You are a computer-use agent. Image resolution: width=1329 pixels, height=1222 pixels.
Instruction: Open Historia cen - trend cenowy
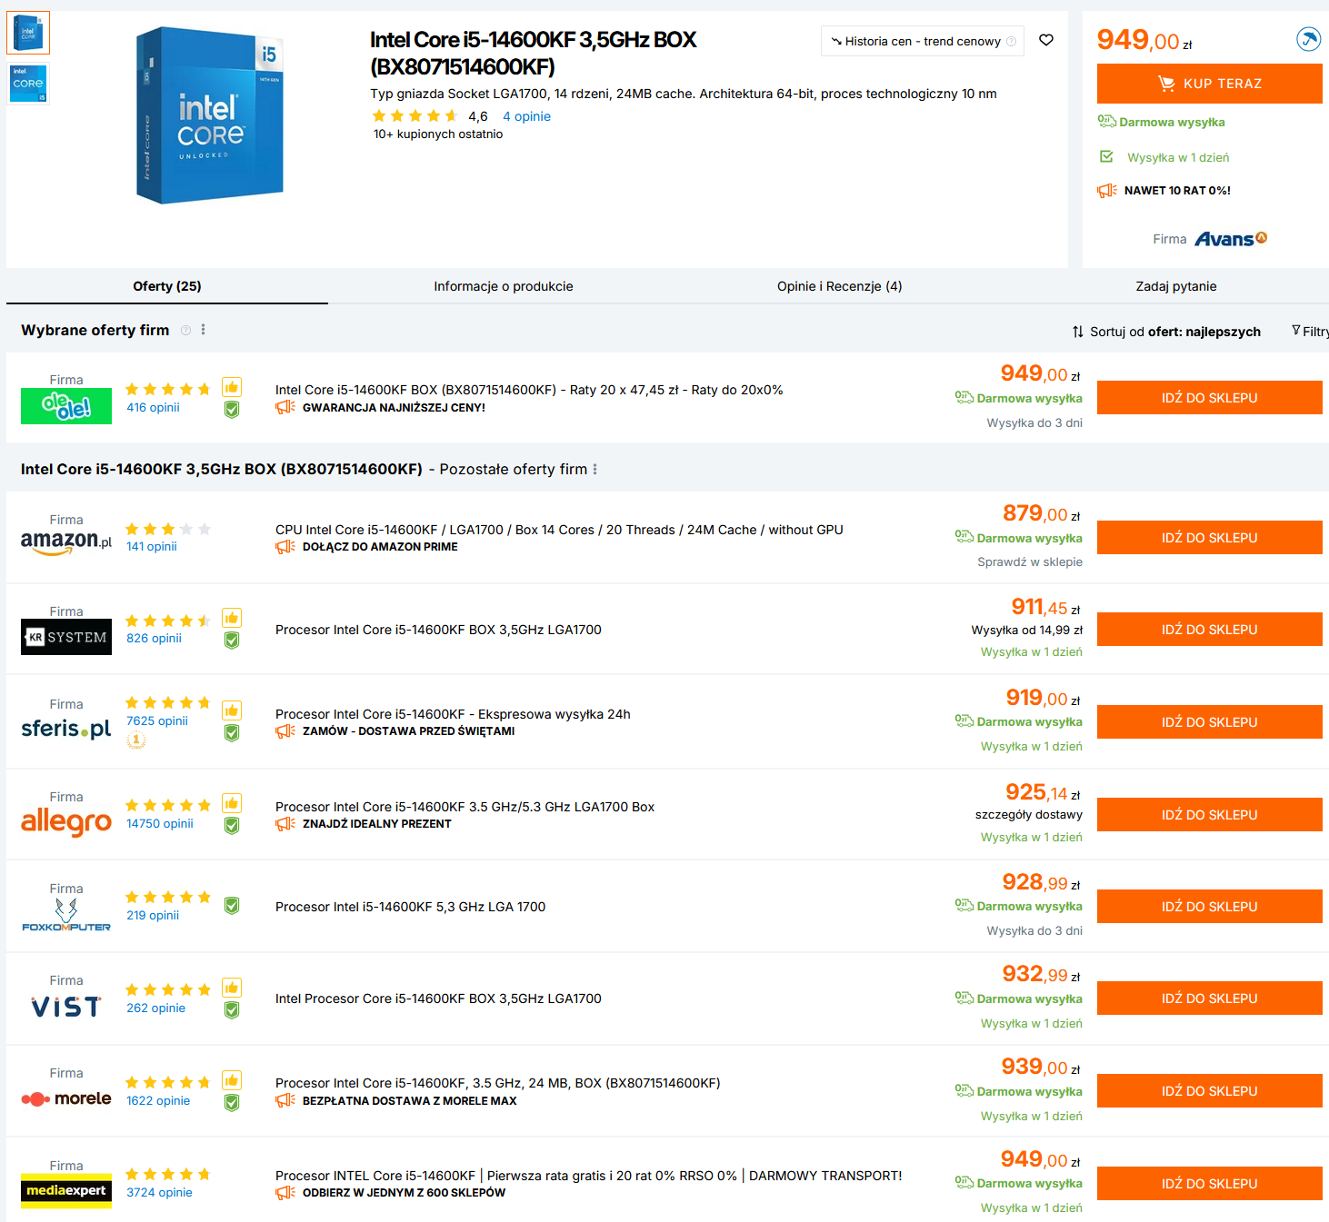(923, 41)
